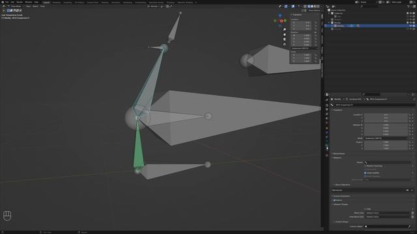
Task: Open the viewport editor type menu
Action: pos(4,6)
